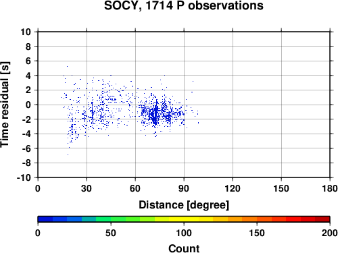Click y-axis tick label '-2'
Screen dimensions: 338x253
tap(26, 119)
